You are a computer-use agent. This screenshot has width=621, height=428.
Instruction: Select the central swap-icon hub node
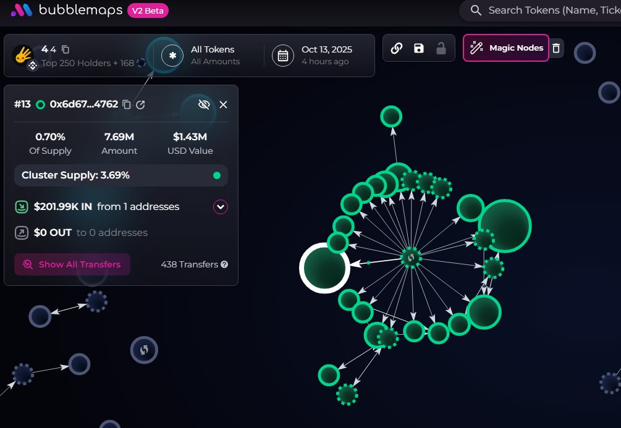coord(411,258)
